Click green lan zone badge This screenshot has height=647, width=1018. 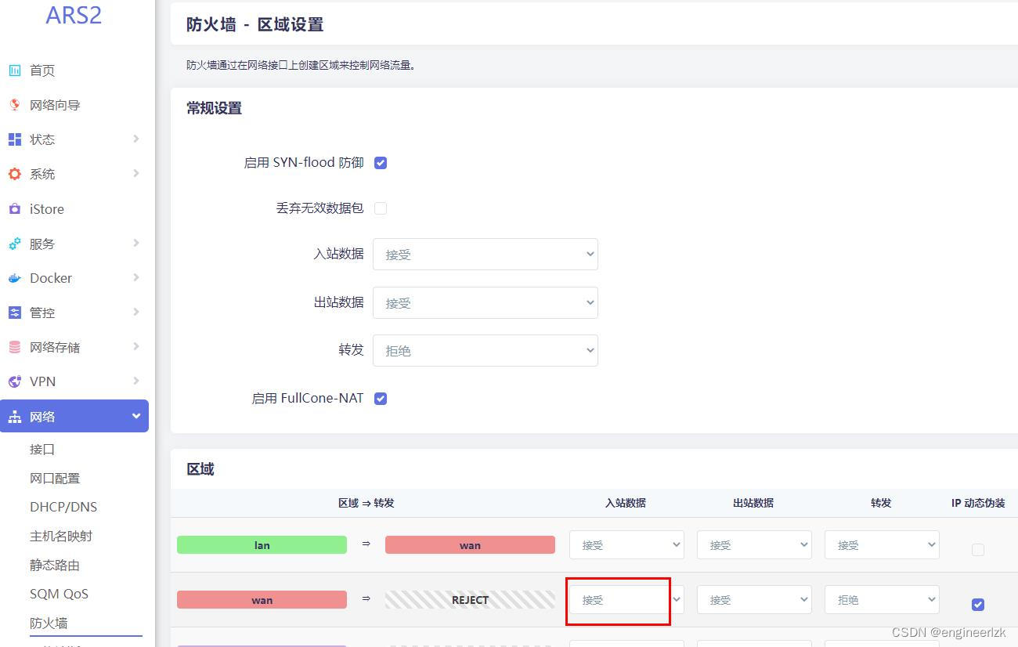(262, 545)
